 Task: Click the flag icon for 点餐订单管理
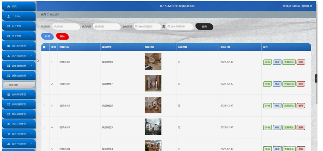(8, 124)
